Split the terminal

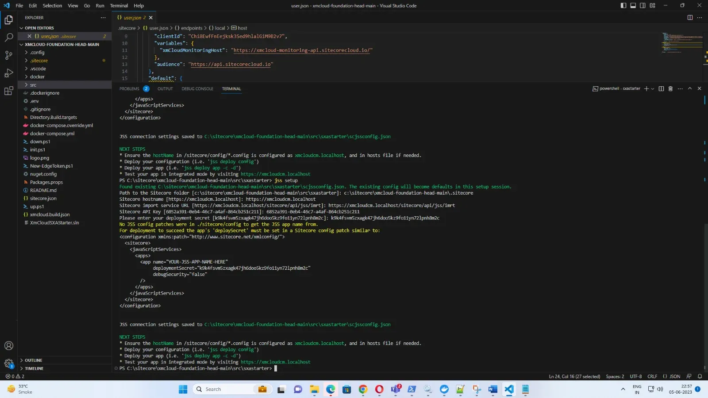click(x=661, y=88)
